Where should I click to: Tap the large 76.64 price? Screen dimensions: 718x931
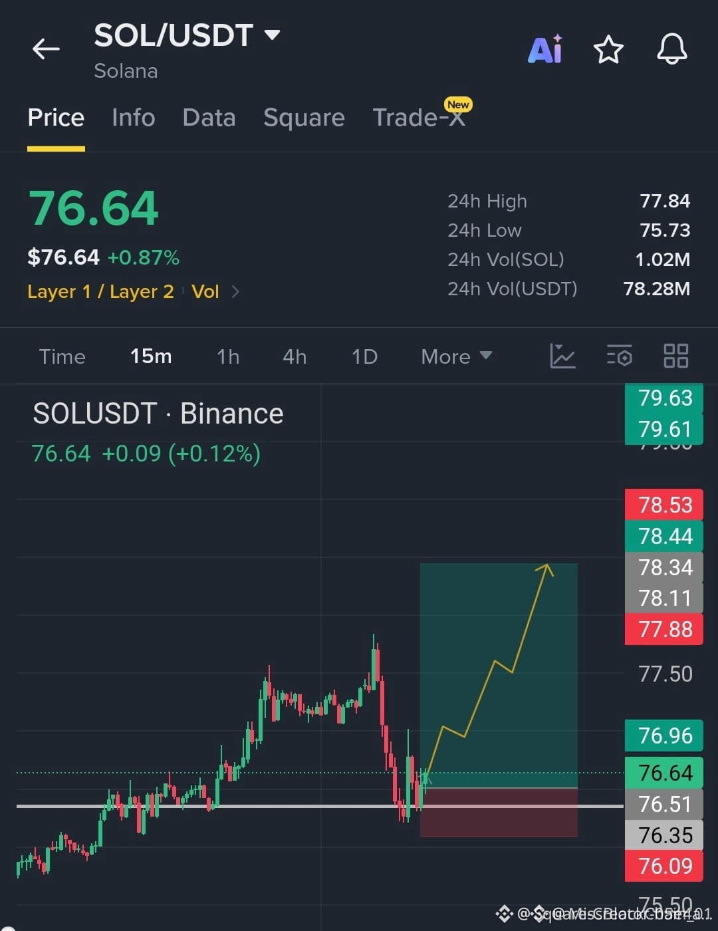[93, 209]
